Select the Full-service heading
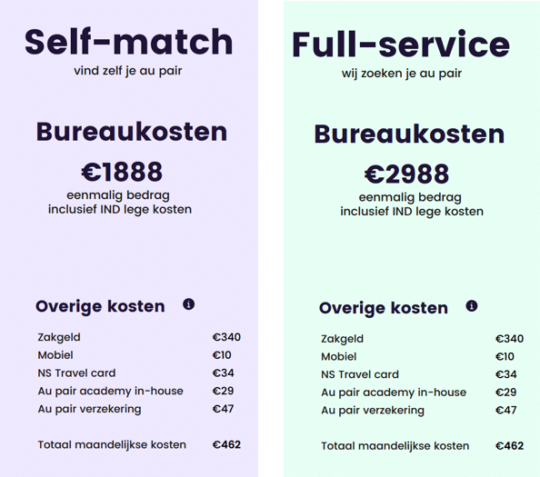Screen dimensions: 540x477 (401, 45)
